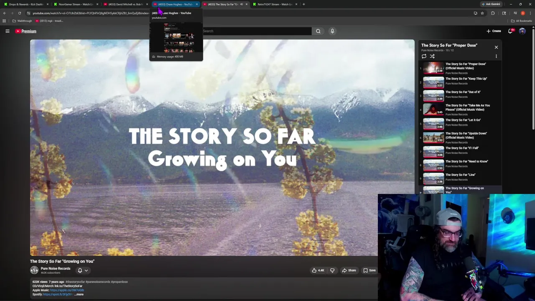Screen dimensions: 535x301
Task: Switch to RetroTV247 Stream tab
Action: [x=274, y=4]
